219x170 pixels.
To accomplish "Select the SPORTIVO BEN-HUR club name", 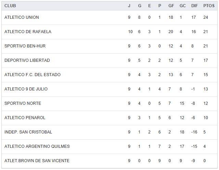I will click(25, 46).
